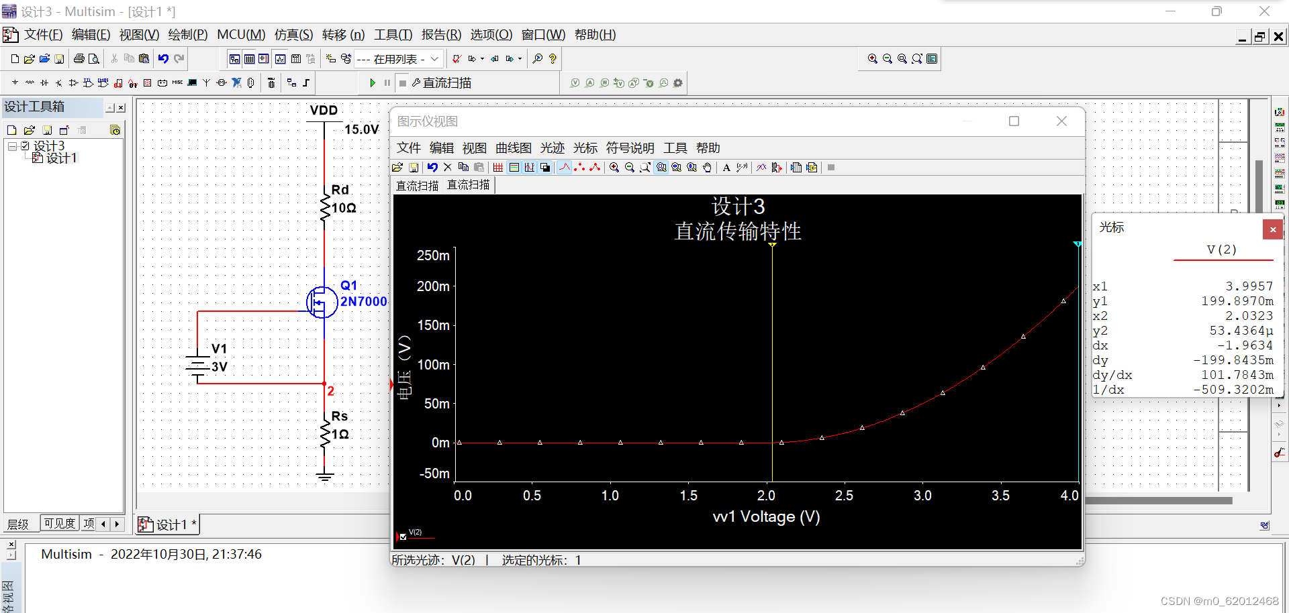
Task: Toggle the Grapher view toolbar icon
Action: pyautogui.click(x=280, y=59)
